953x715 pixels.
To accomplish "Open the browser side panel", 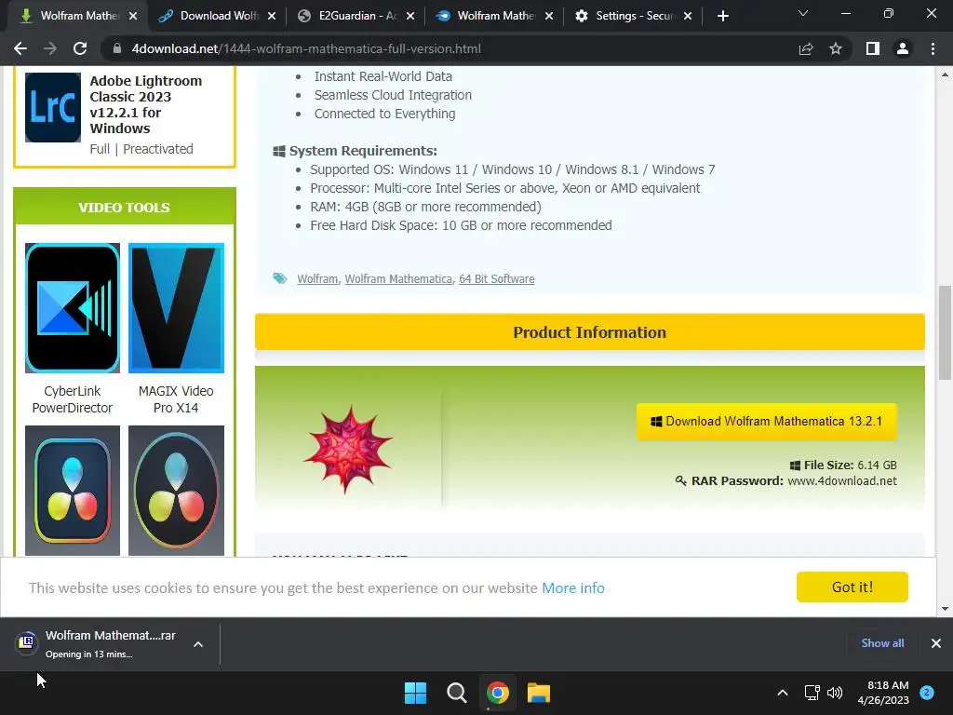I will click(873, 48).
